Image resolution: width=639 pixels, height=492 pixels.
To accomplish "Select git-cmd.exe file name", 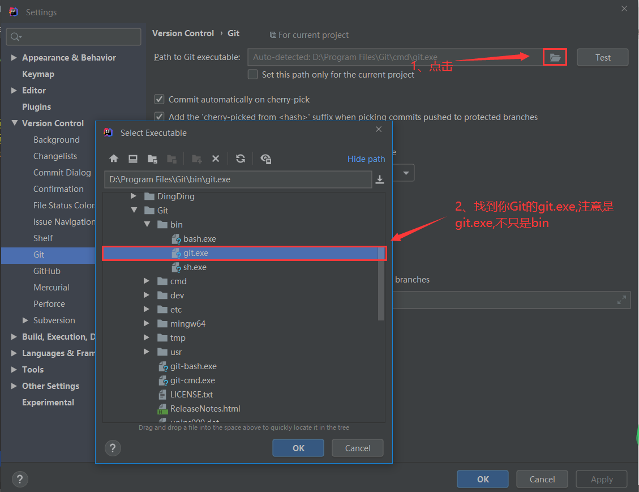I will point(193,380).
